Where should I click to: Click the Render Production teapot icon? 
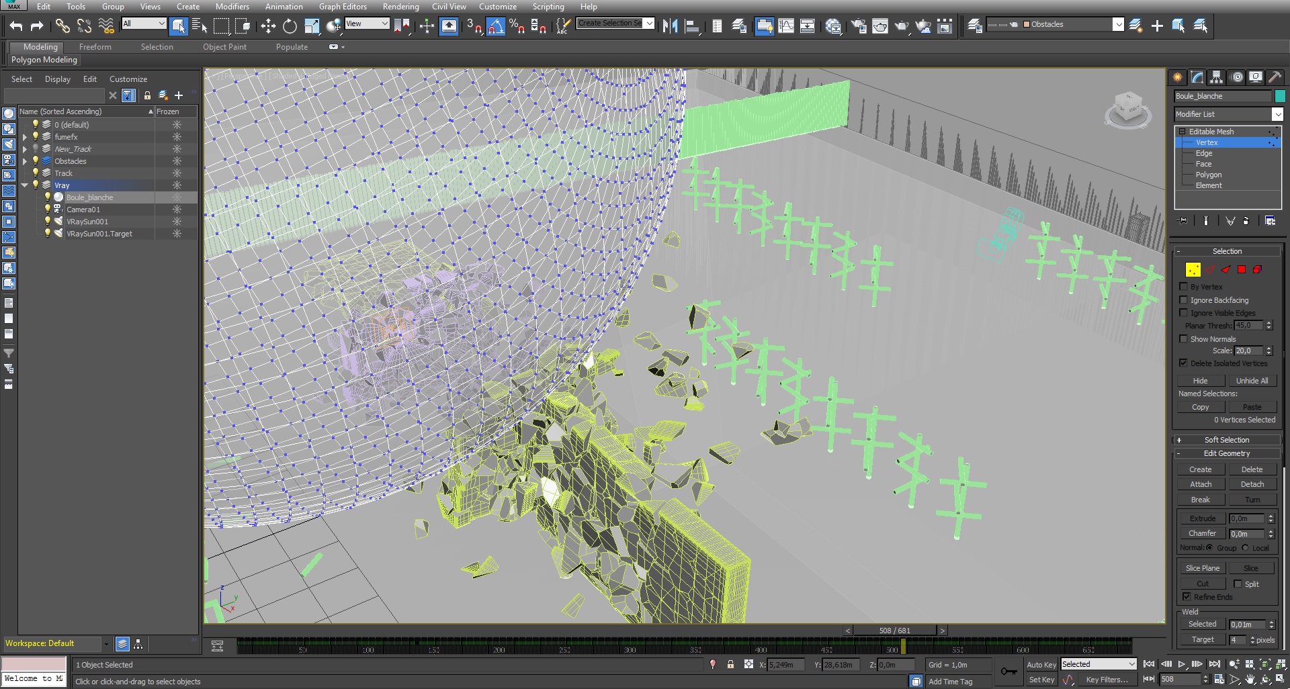tap(902, 26)
